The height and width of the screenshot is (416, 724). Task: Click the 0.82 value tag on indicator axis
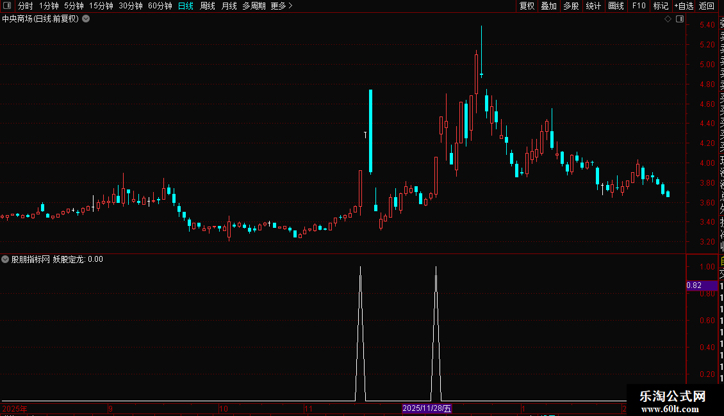pos(702,285)
